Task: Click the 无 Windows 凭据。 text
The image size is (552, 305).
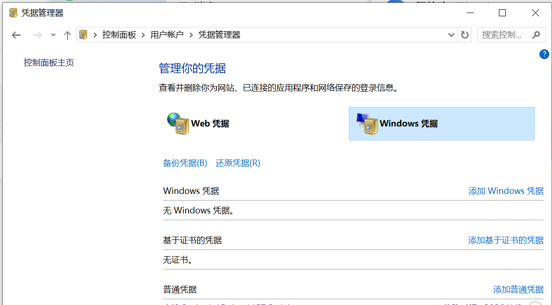Action: 199,211
